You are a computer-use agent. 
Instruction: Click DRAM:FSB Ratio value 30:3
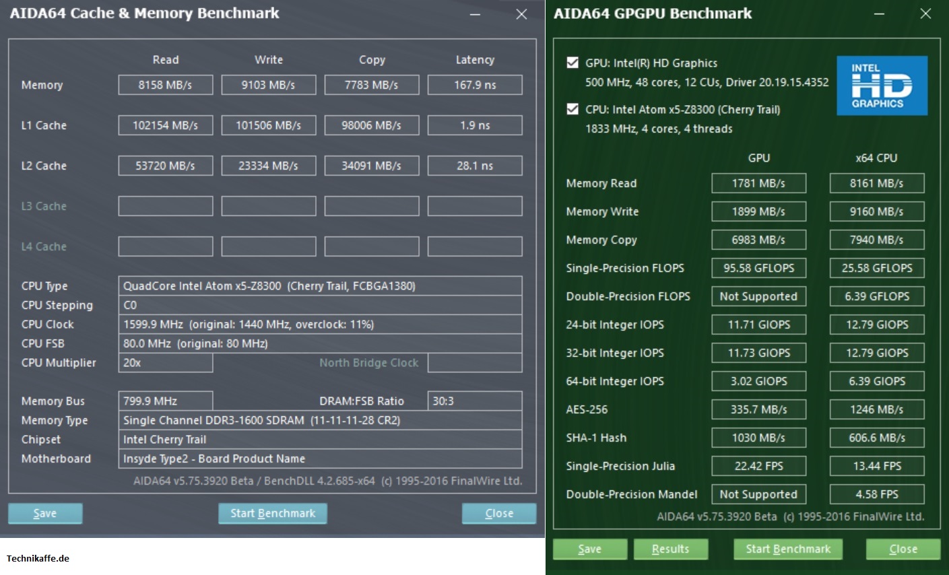point(475,401)
